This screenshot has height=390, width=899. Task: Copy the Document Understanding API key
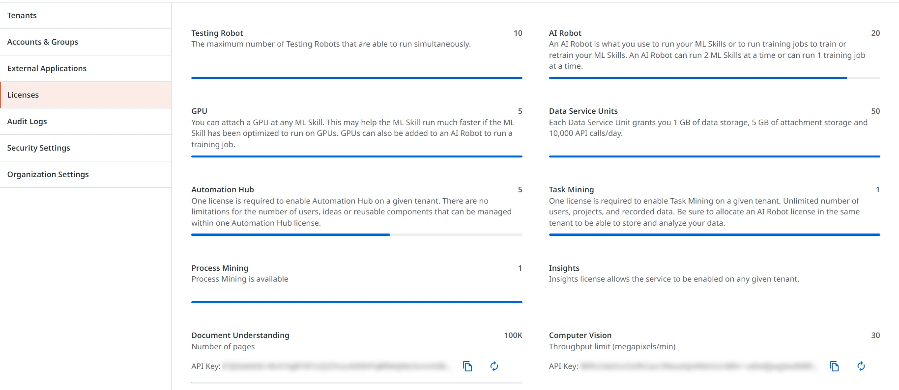click(467, 366)
